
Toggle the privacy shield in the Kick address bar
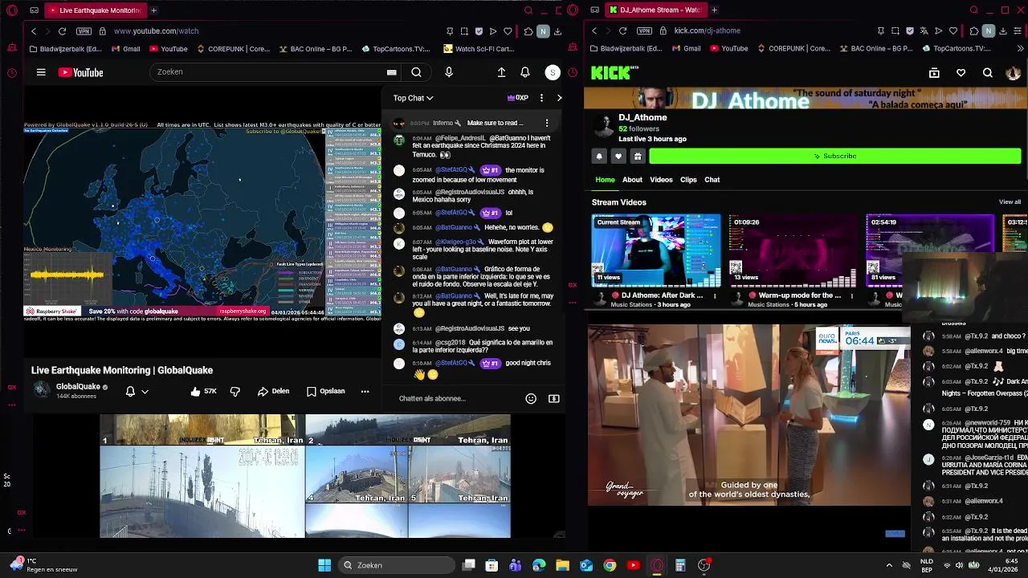point(910,31)
